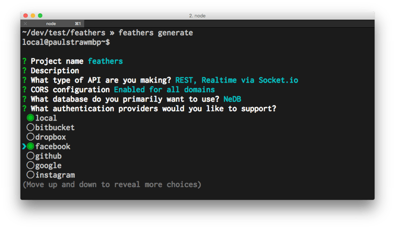Enable the dropbox provider option
The width and height of the screenshot is (395, 229).
point(31,137)
